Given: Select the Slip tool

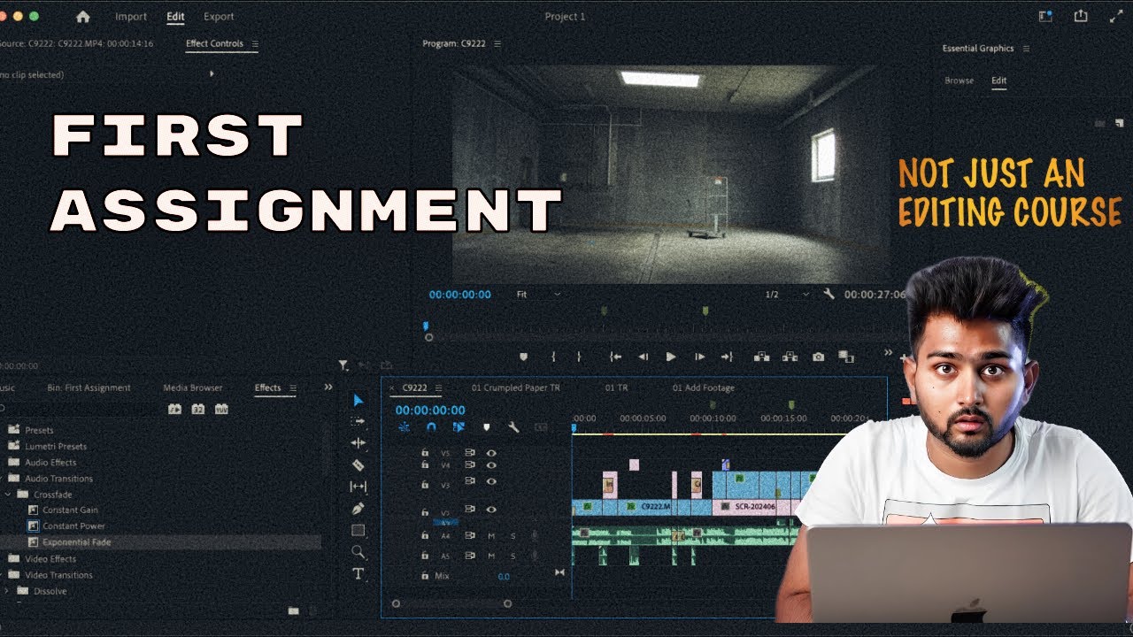Looking at the screenshot, I should tap(358, 487).
